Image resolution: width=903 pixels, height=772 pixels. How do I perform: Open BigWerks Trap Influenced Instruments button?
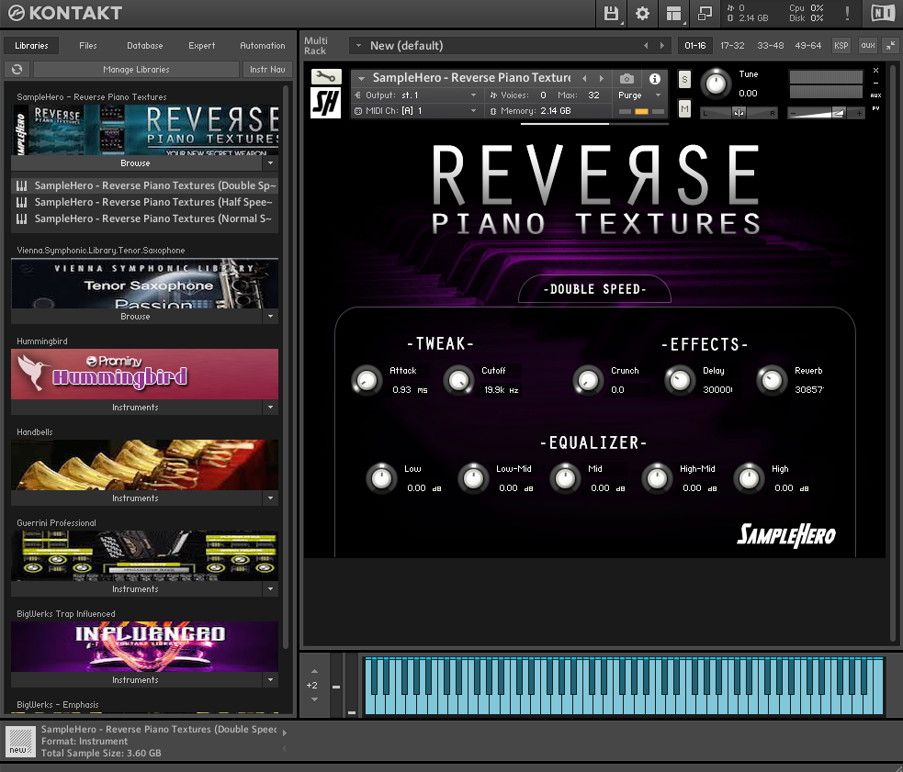(136, 680)
